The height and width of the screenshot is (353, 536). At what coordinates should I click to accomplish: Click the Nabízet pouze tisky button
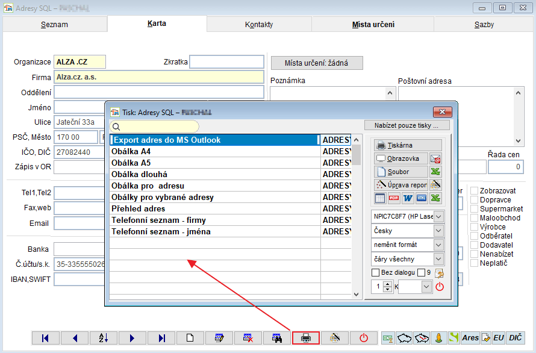(407, 125)
